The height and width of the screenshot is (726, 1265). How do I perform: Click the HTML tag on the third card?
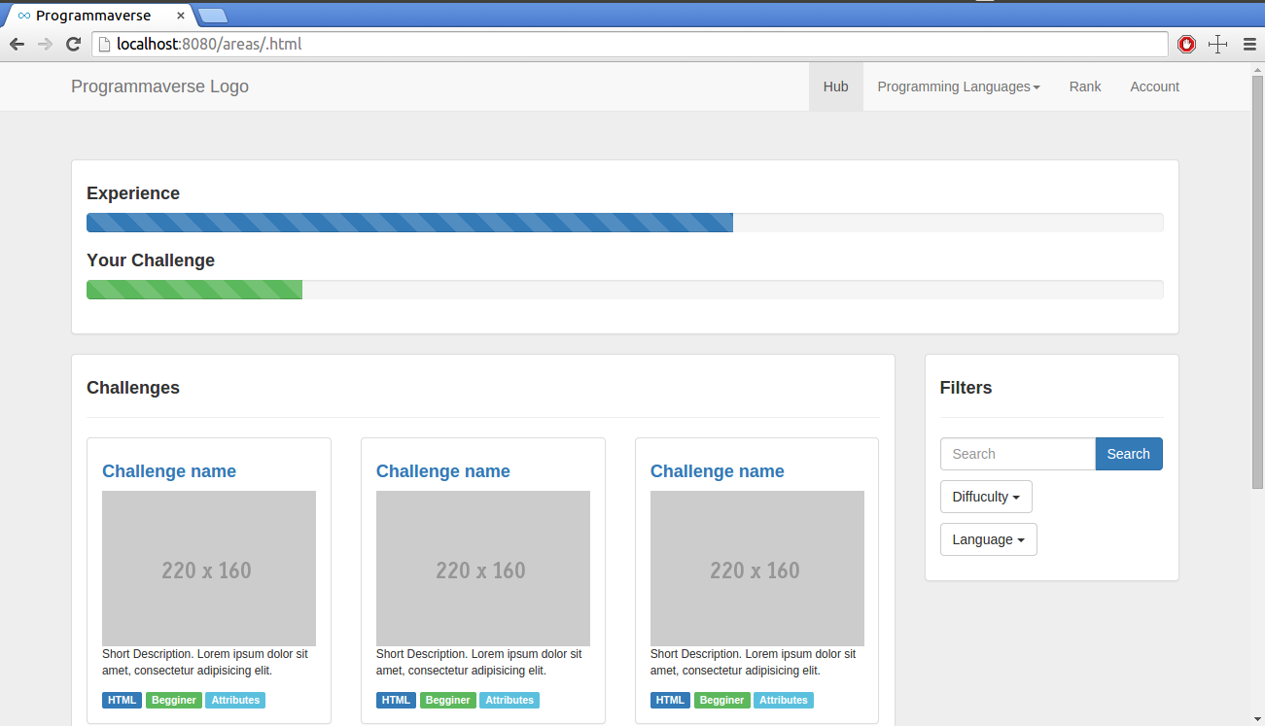click(670, 700)
